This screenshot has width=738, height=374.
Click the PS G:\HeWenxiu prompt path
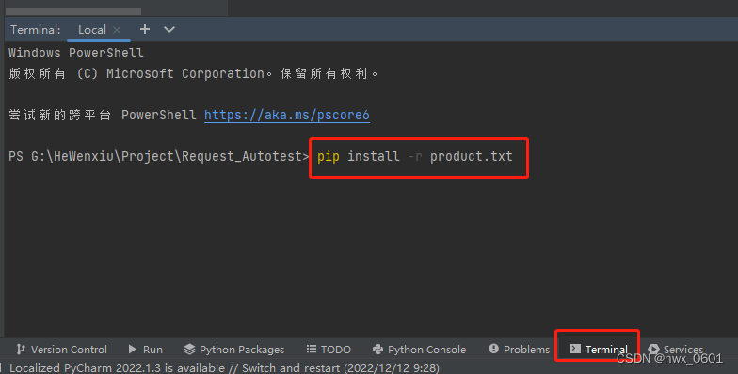(158, 156)
